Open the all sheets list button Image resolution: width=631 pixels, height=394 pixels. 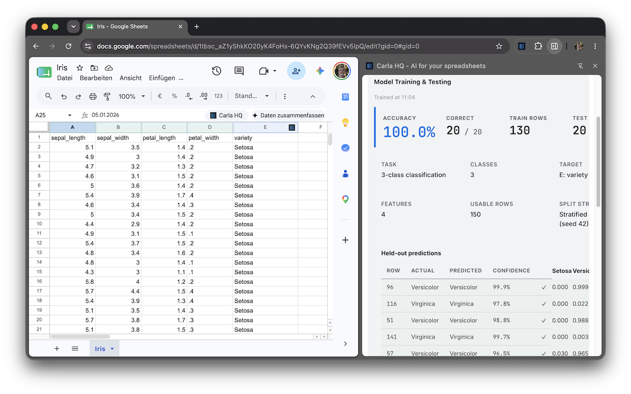pyautogui.click(x=75, y=349)
